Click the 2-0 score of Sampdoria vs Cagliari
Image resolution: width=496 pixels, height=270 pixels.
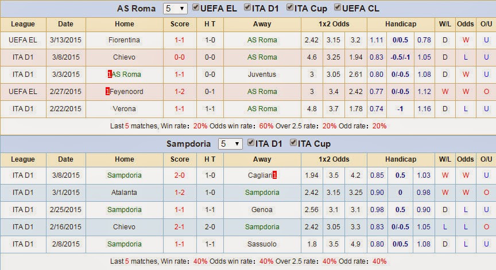point(179,175)
